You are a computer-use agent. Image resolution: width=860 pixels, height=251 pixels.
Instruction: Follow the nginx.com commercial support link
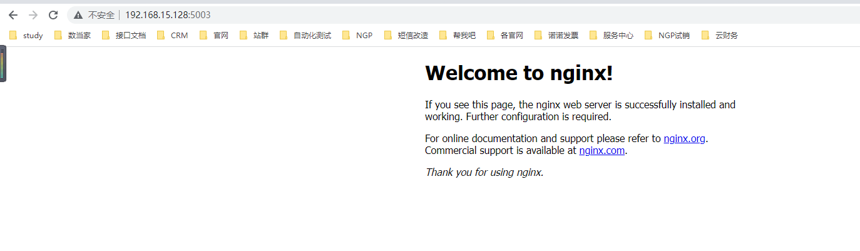tap(602, 151)
